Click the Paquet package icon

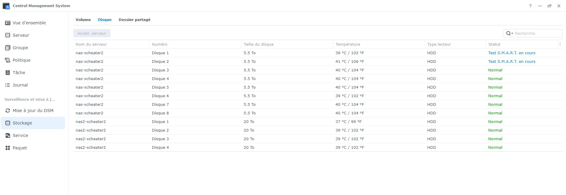8,148
